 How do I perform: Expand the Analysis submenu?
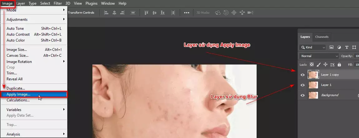[x=34, y=134]
